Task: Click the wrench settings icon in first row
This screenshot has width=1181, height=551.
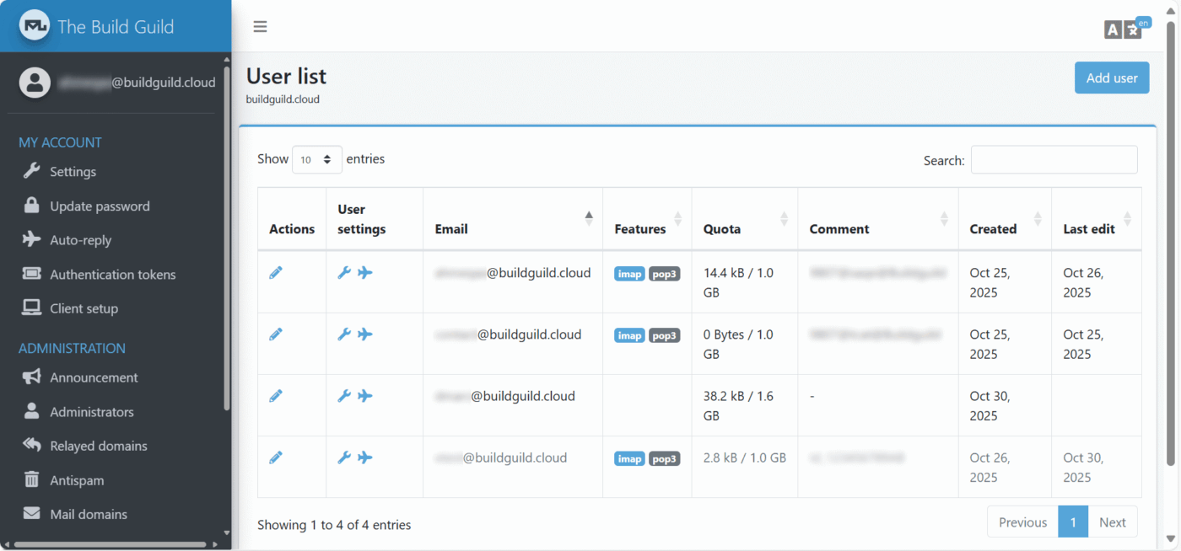Action: coord(344,273)
